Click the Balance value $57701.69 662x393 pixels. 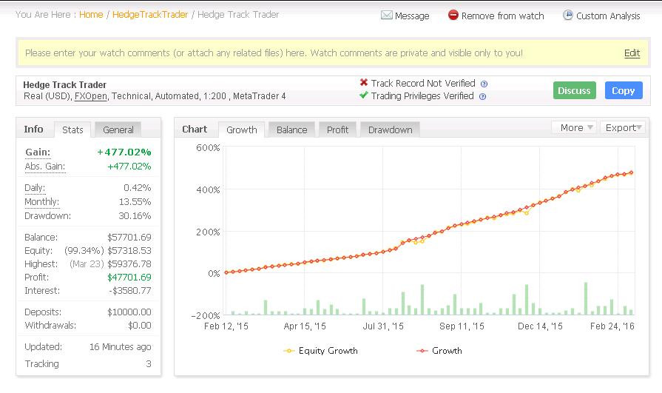coord(129,238)
